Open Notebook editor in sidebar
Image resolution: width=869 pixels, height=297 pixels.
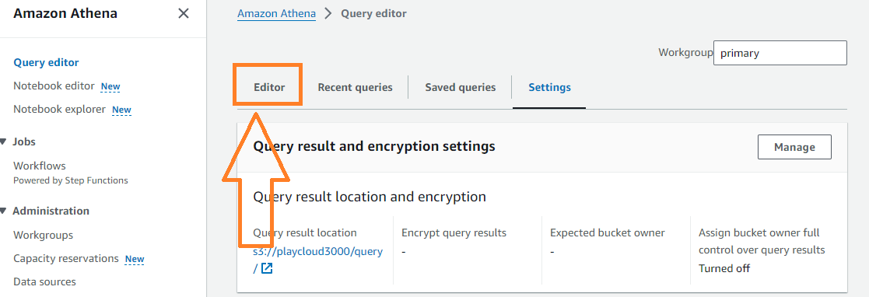54,86
